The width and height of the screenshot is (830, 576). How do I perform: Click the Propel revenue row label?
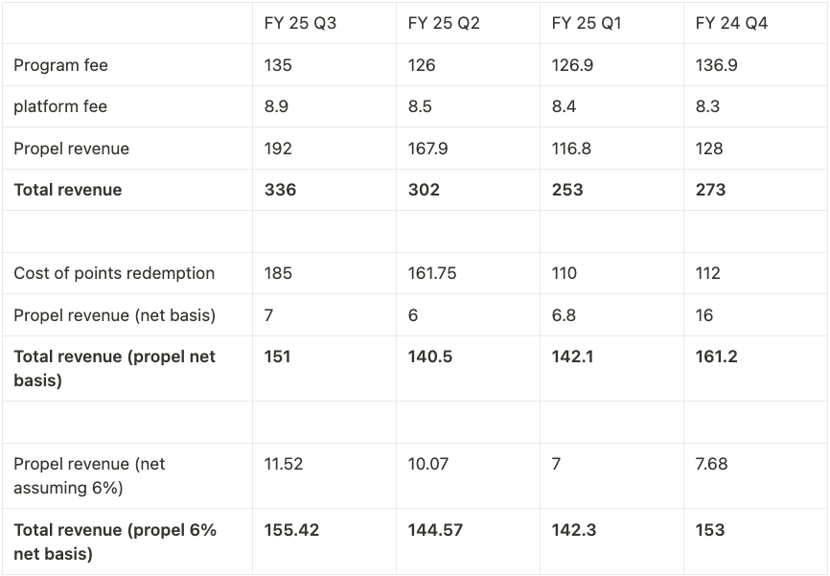tap(71, 149)
